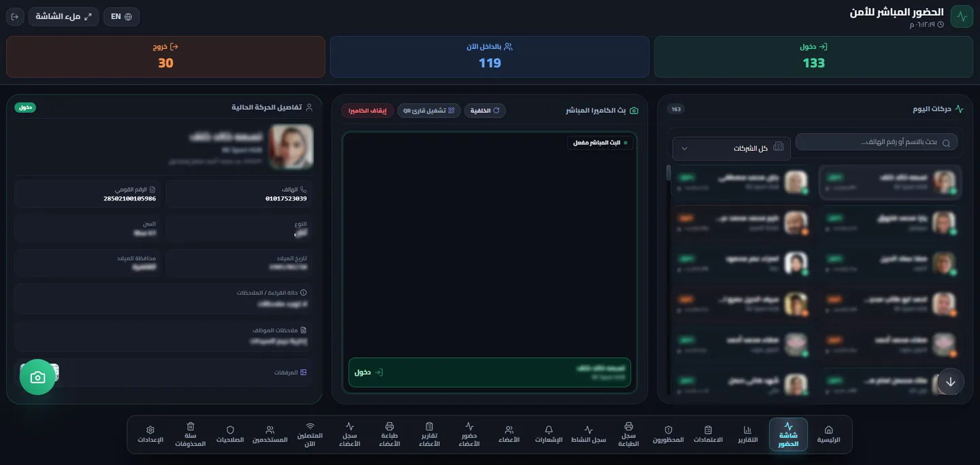Click green دخول badge in details header
980x465 pixels.
click(x=25, y=107)
